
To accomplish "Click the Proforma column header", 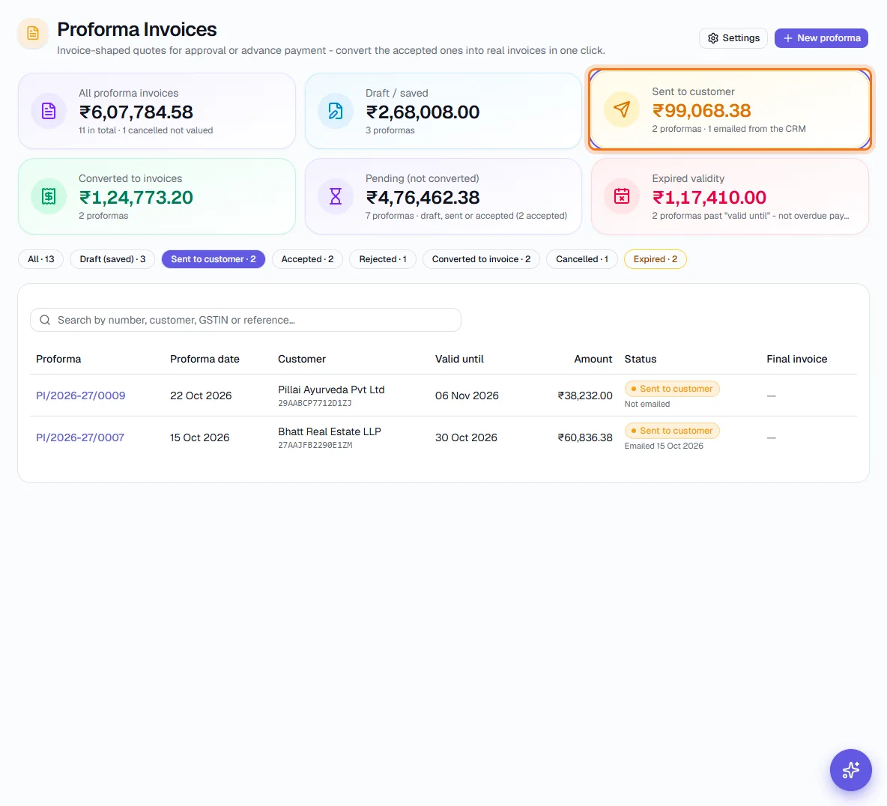I will pos(58,359).
